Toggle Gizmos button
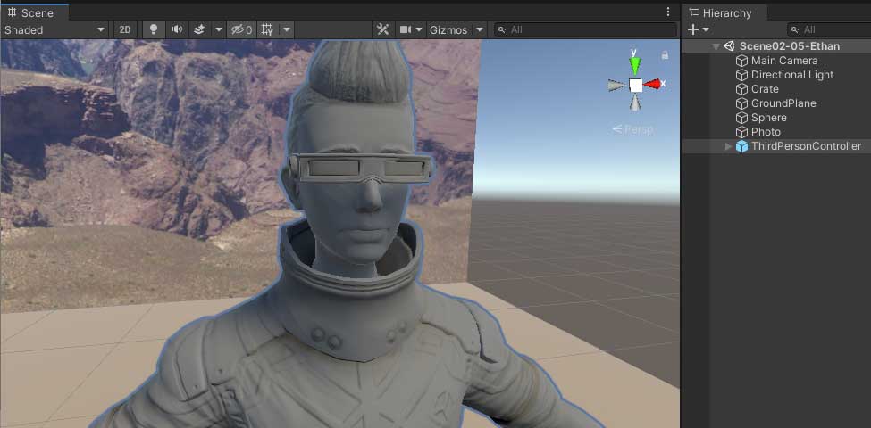The image size is (871, 428). coord(448,30)
